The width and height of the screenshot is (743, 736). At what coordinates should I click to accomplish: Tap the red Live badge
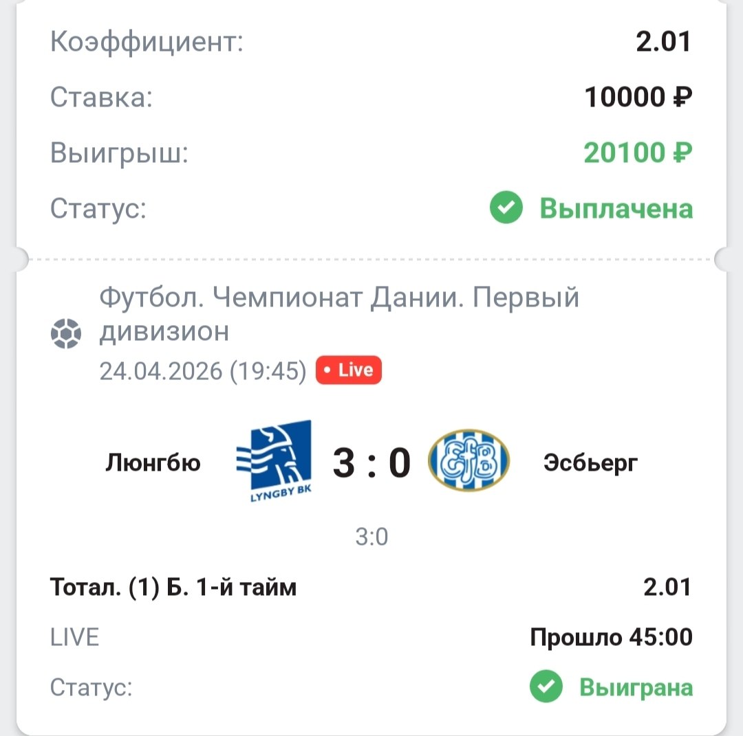click(x=348, y=370)
